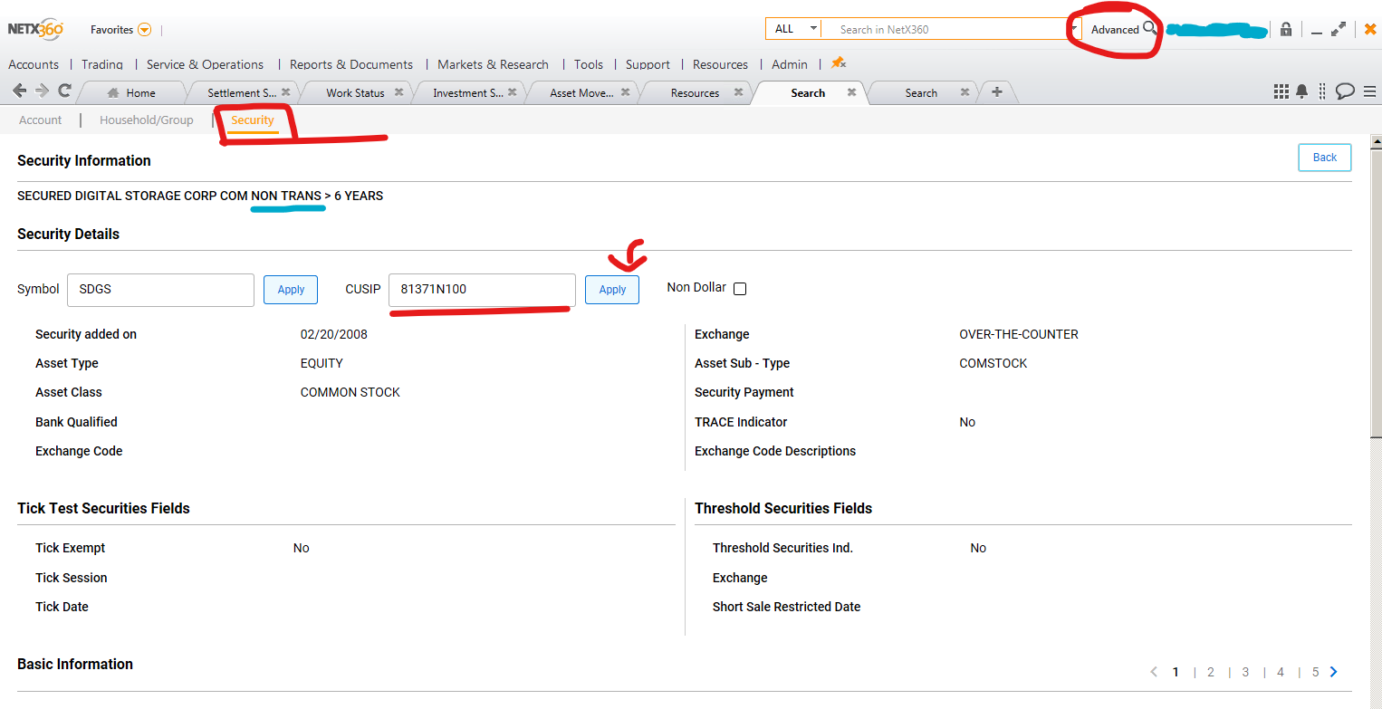Click the refresh page icon
Viewport: 1382px width, 709px height.
(x=64, y=91)
